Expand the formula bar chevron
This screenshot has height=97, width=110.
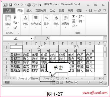tap(105, 38)
